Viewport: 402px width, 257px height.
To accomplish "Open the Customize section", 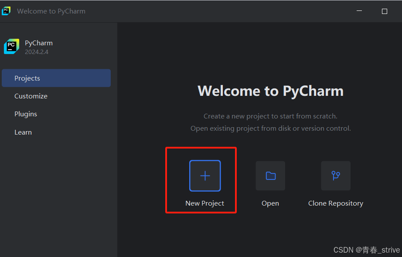I will pyautogui.click(x=31, y=96).
